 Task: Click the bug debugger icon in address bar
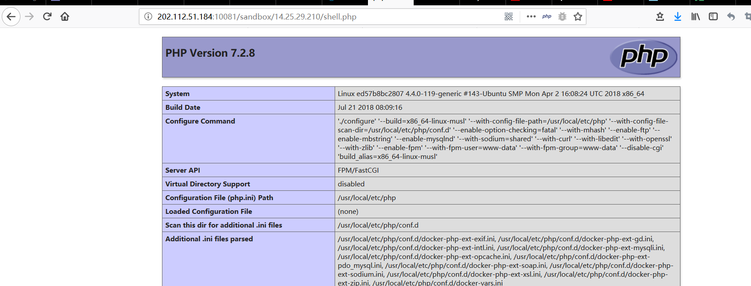click(x=562, y=17)
